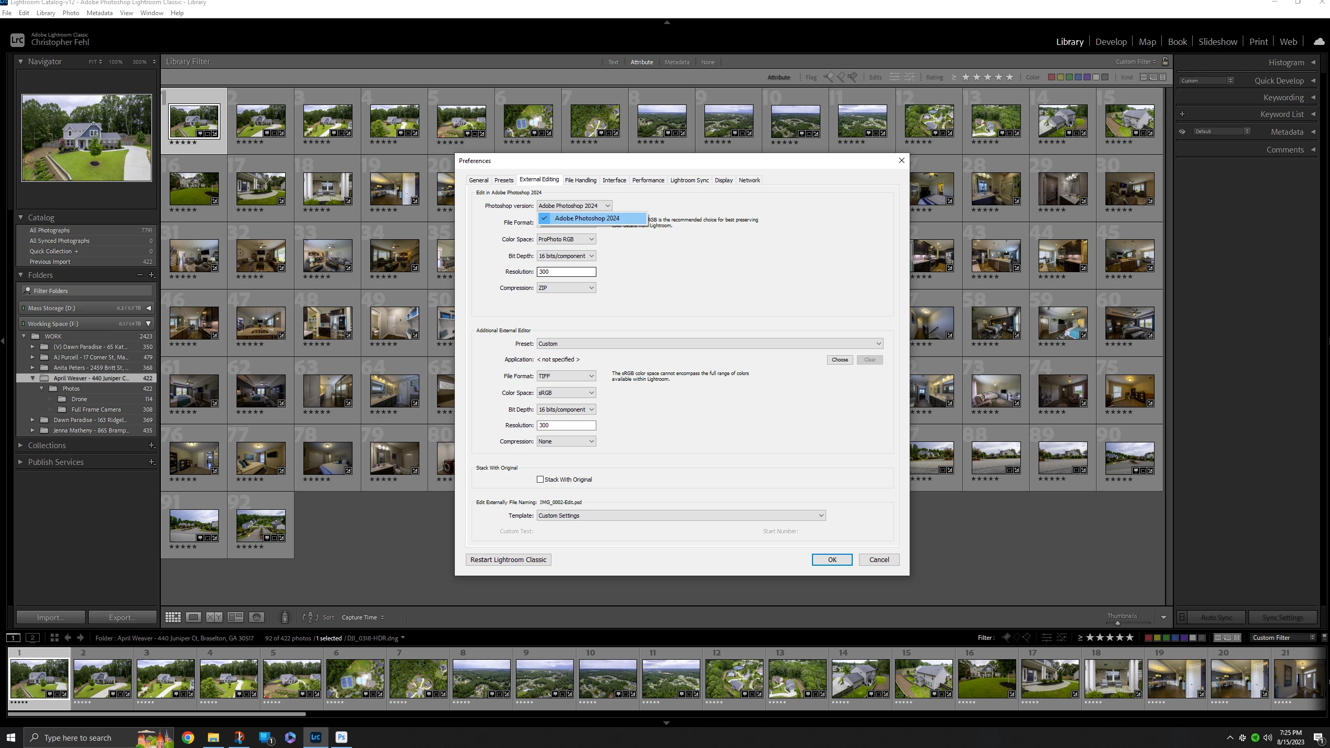Open People view face icon
The width and height of the screenshot is (1330, 748).
pyautogui.click(x=256, y=617)
